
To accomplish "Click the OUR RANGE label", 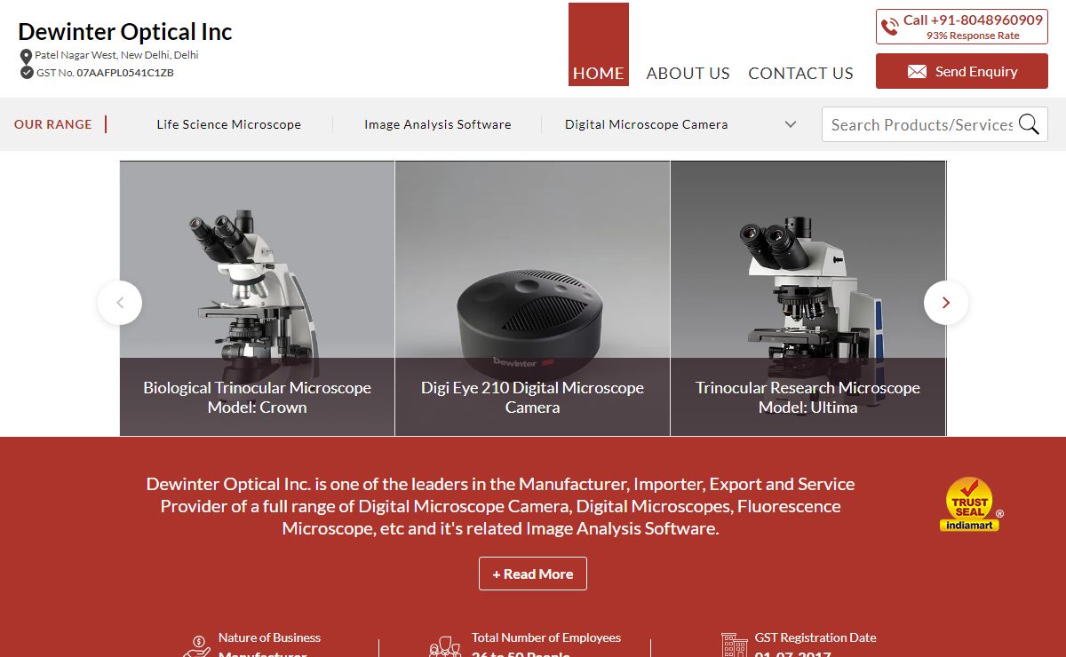I will (53, 124).
